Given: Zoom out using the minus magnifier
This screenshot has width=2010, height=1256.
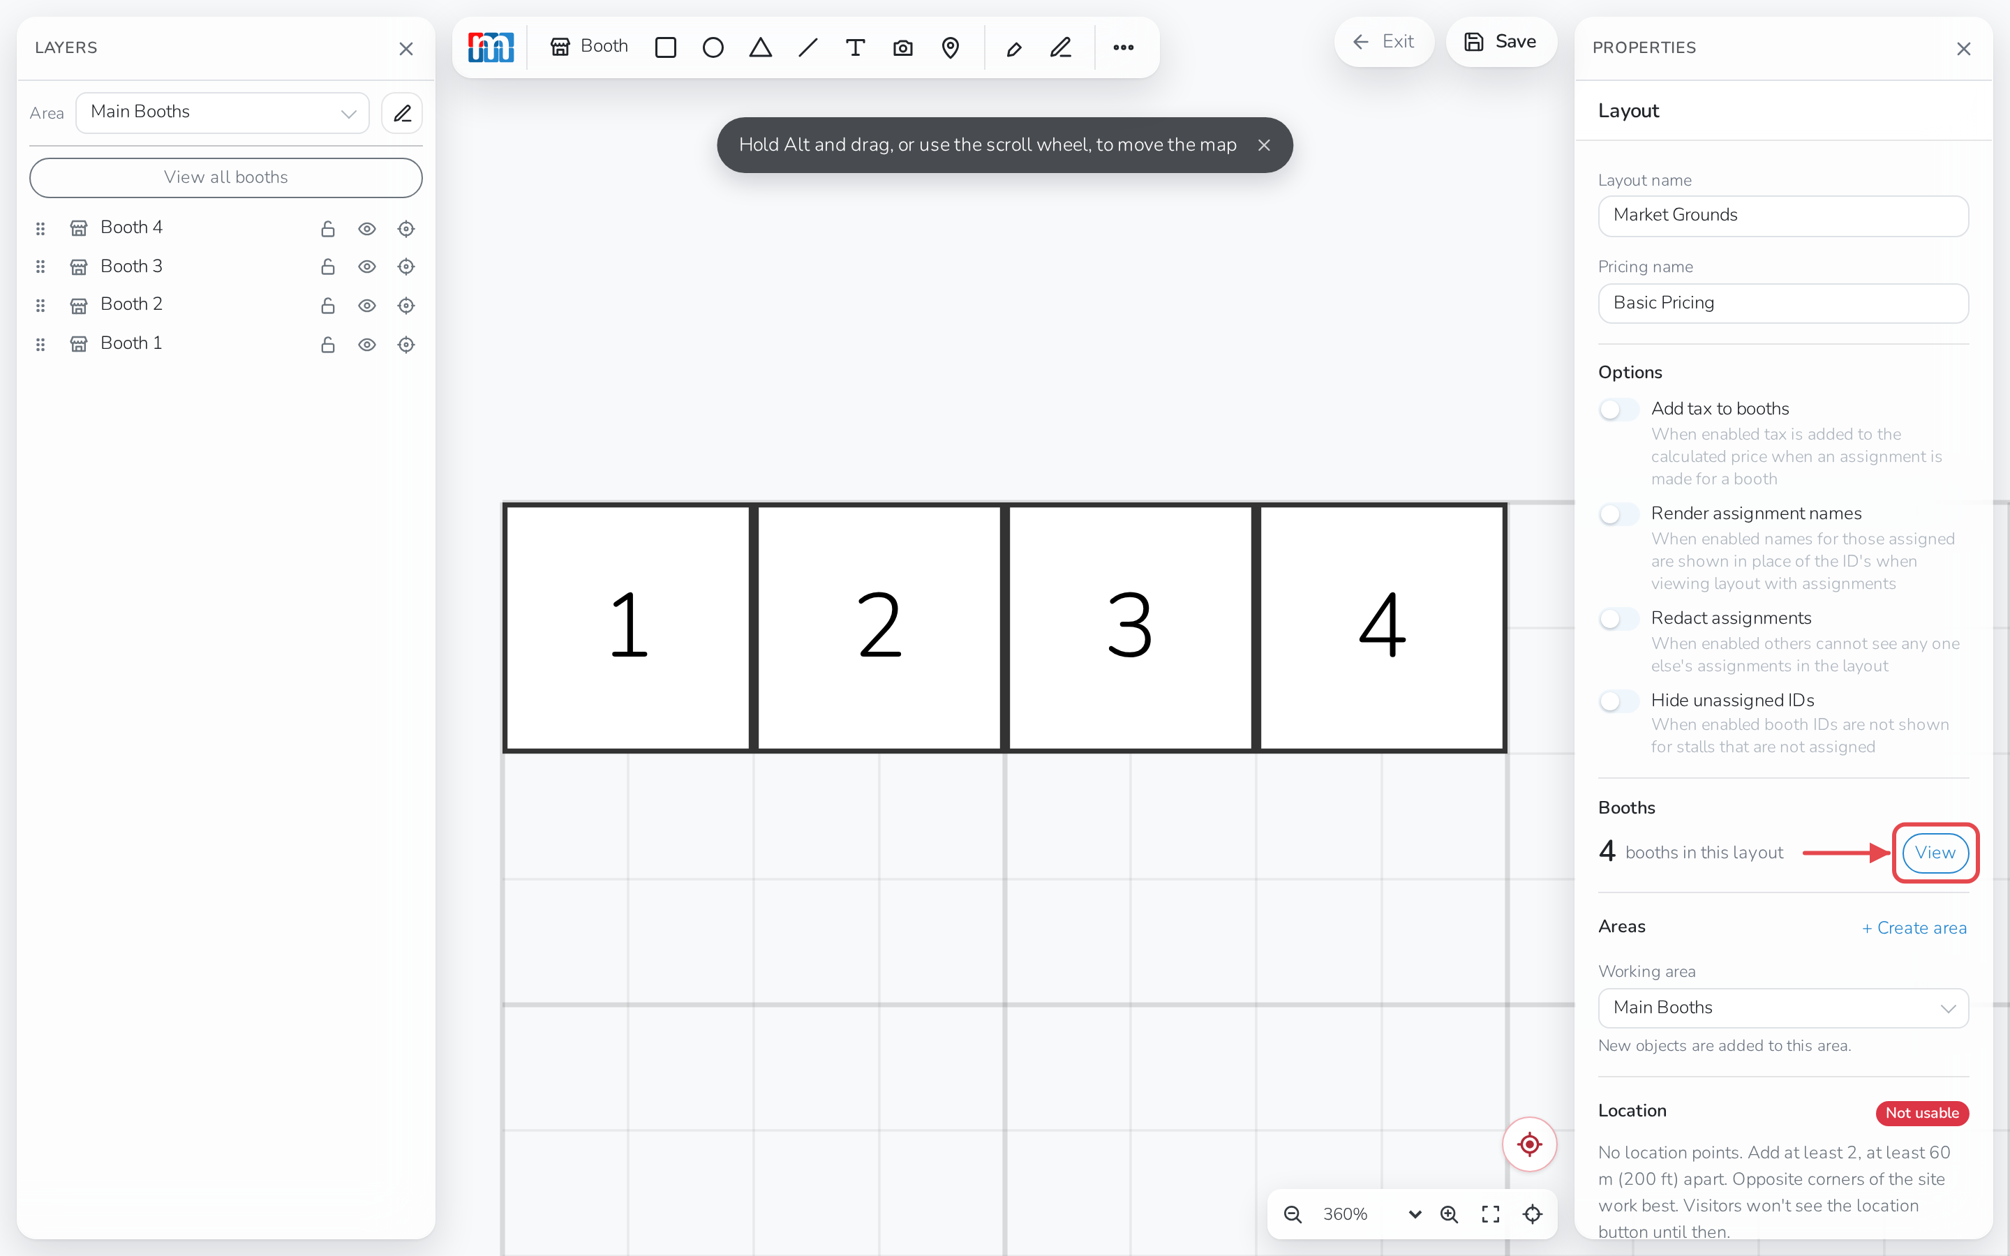Looking at the screenshot, I should click(1293, 1213).
